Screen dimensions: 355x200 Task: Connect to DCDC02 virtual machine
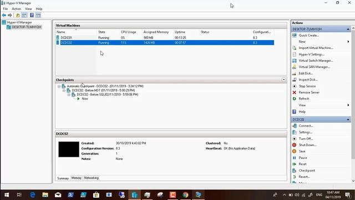[x=306, y=126]
